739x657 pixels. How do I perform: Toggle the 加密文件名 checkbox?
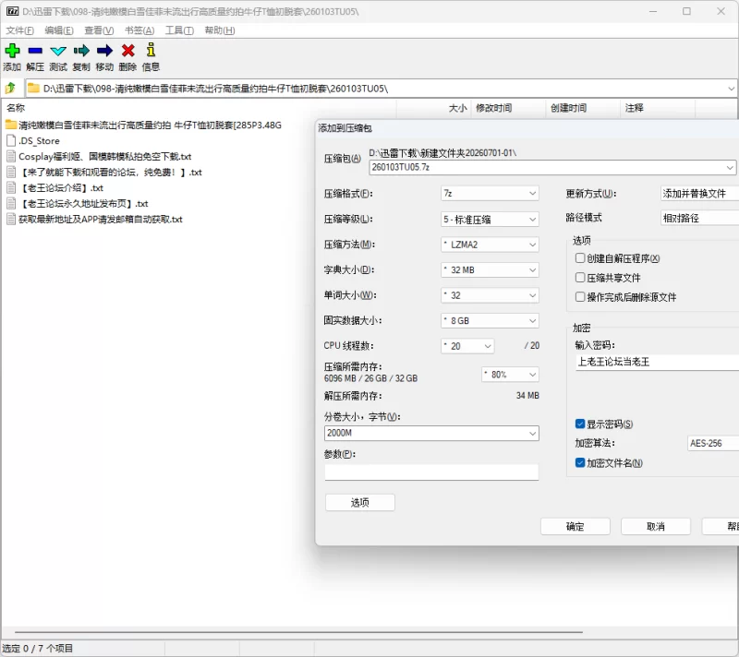tap(580, 463)
